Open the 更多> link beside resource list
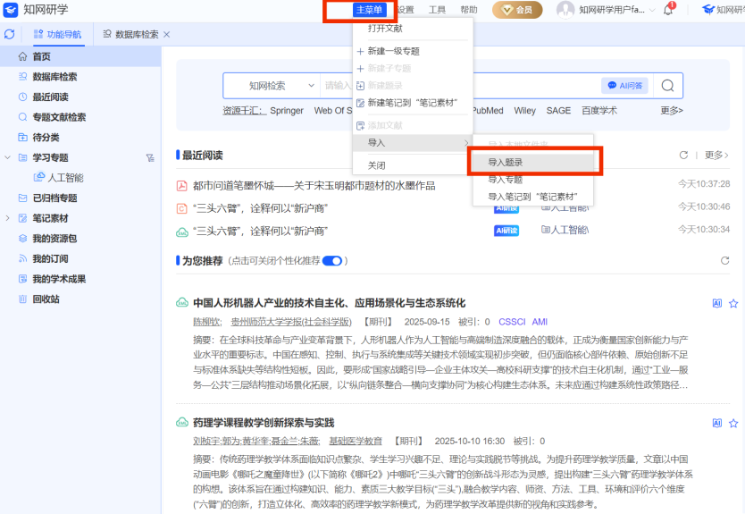Screen dimensions: 745x514 (672, 111)
